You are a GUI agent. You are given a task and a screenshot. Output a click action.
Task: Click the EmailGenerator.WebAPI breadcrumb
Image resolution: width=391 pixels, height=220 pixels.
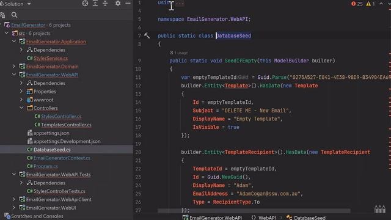(212, 218)
